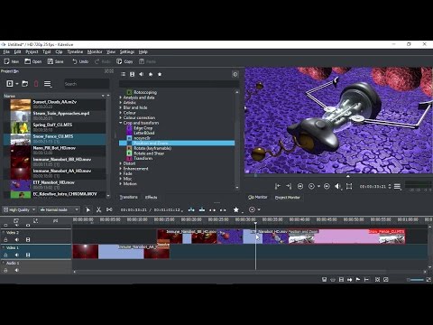The height and width of the screenshot is (325, 433).
Task: Toggle lock on Video 2 track
Action: (5, 240)
